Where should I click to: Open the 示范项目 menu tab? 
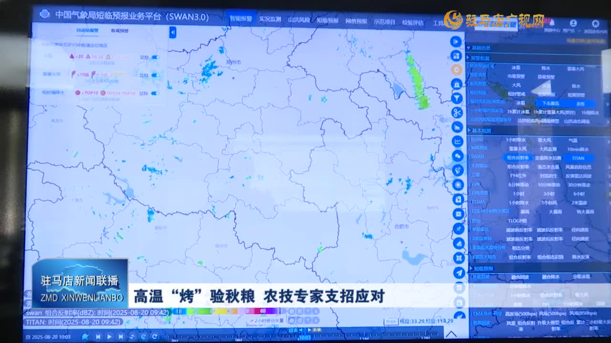click(385, 21)
